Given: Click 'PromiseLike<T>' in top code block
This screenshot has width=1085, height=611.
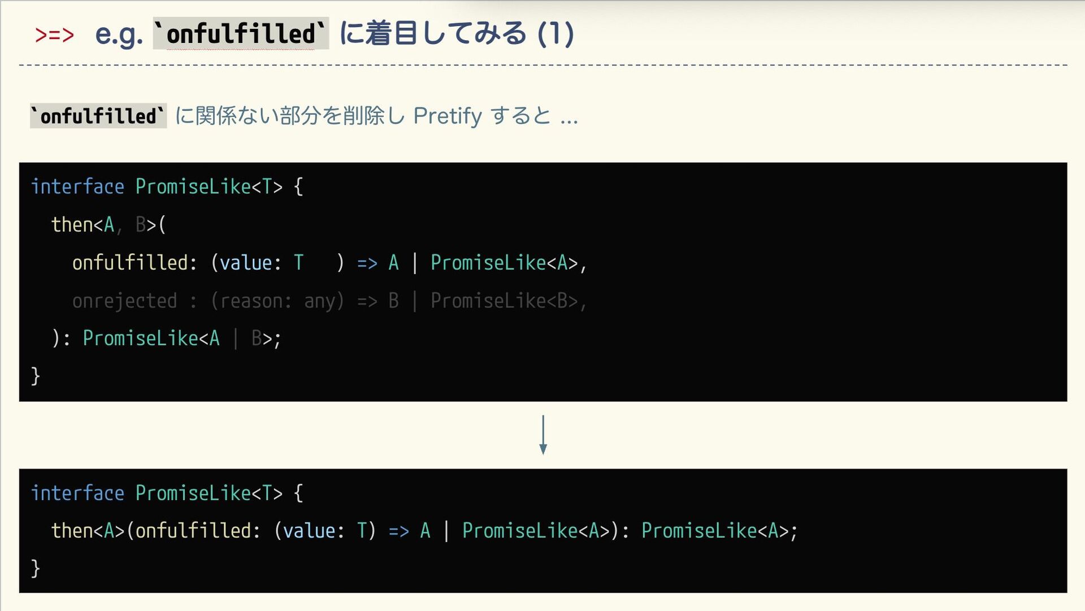Looking at the screenshot, I should [x=209, y=187].
